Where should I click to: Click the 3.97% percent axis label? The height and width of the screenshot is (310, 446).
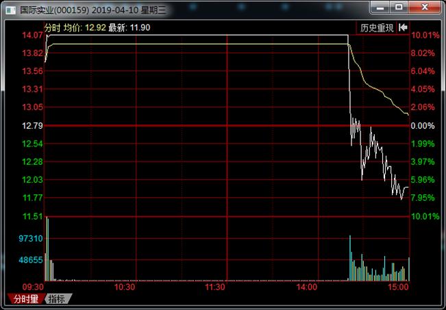[423, 162]
